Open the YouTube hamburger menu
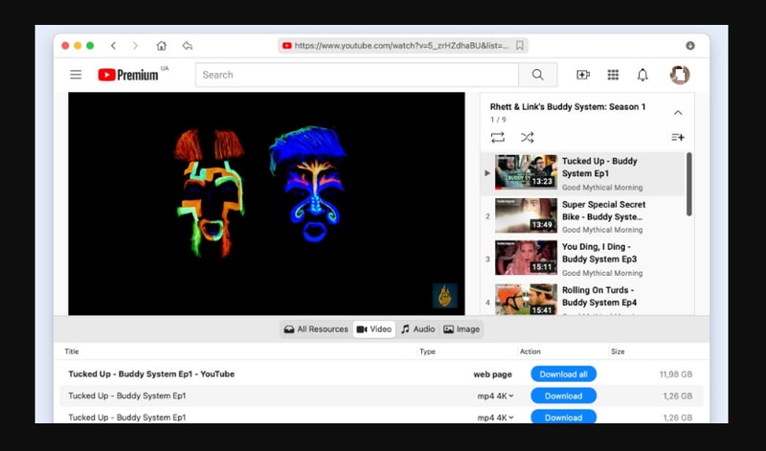766x451 pixels. pyautogui.click(x=76, y=75)
